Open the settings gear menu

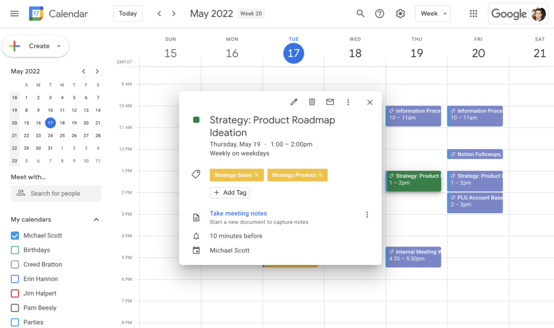click(x=400, y=14)
